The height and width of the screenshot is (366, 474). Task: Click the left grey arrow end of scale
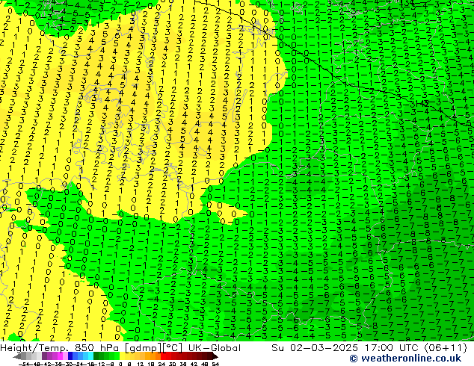tap(17, 356)
